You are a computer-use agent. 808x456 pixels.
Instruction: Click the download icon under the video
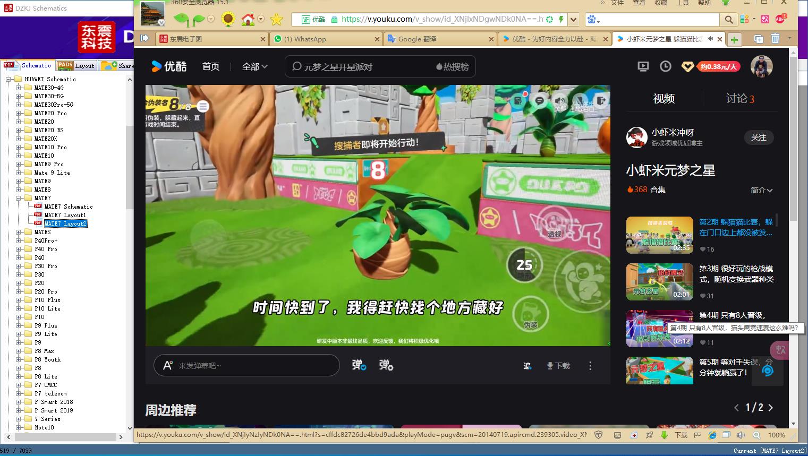pos(550,366)
